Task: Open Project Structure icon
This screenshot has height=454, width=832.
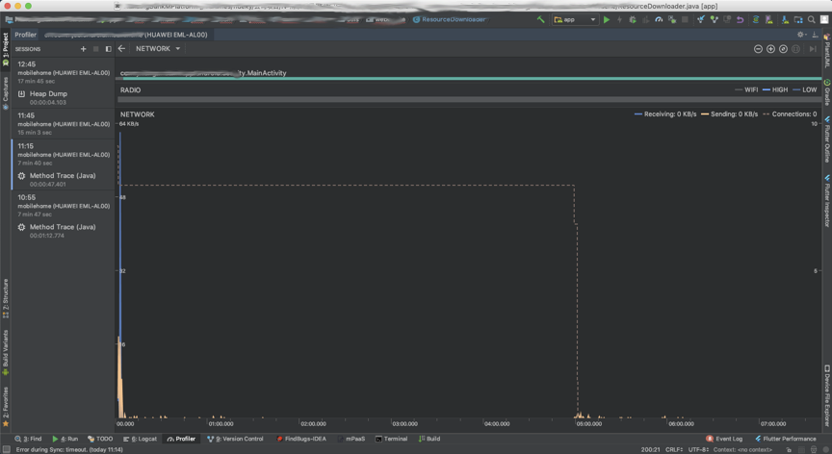Action: [x=798, y=19]
